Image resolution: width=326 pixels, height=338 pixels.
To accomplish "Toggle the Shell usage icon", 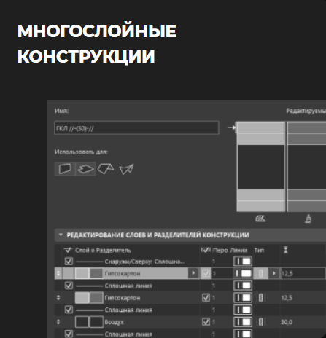I will pos(126,169).
